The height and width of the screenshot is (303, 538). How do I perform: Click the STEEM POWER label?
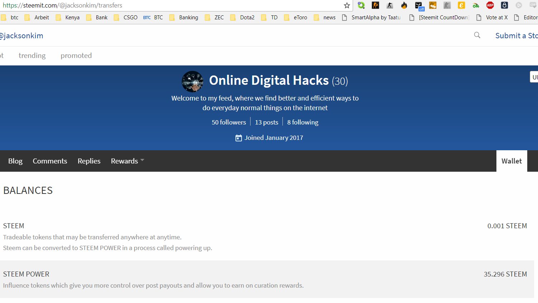click(26, 274)
